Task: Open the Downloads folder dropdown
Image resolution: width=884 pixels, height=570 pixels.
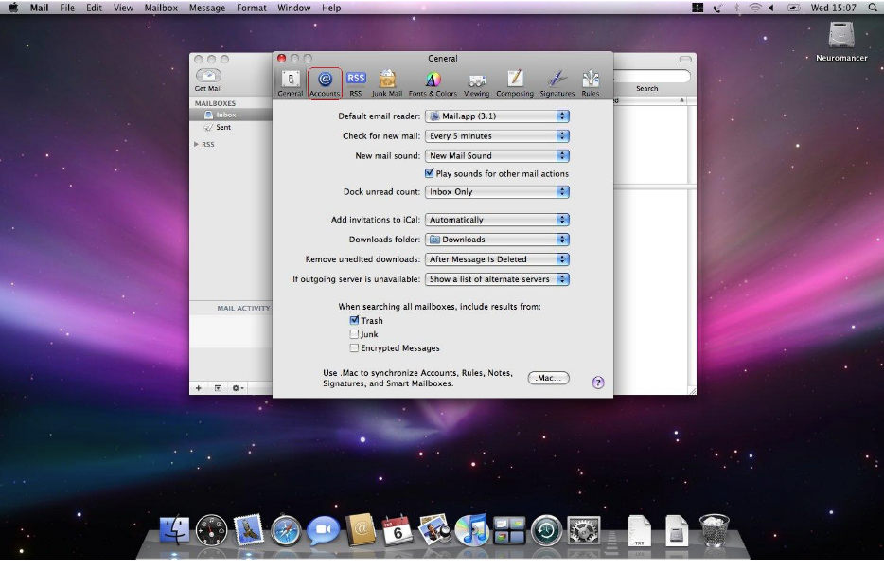Action: coord(497,240)
